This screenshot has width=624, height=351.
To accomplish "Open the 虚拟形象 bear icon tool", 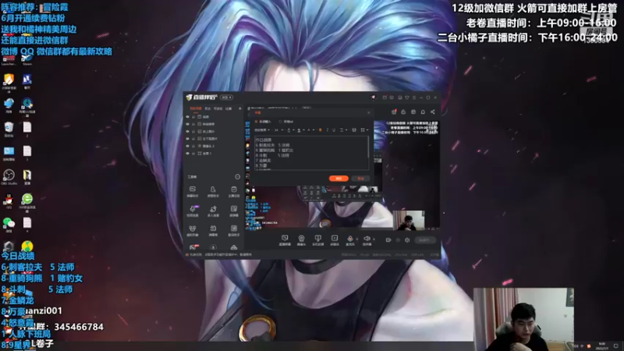I will 193,230.
